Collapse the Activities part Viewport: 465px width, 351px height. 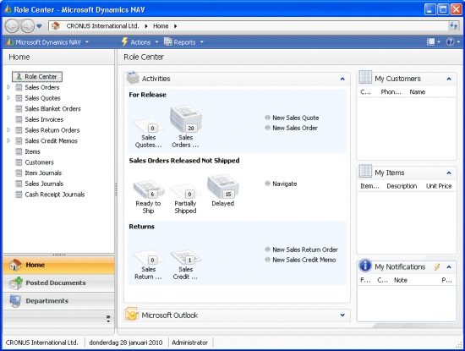pos(342,79)
